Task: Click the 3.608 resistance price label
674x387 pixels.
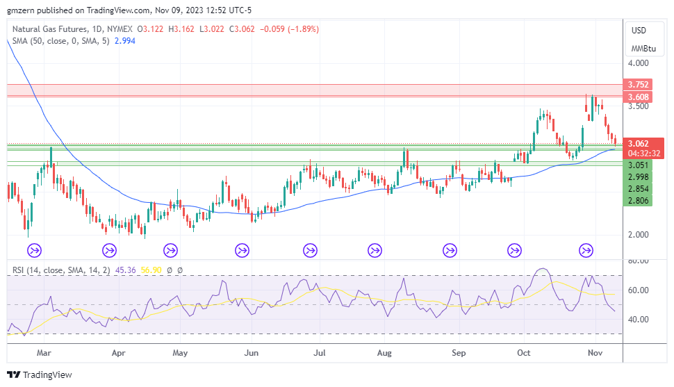Action: pyautogui.click(x=638, y=97)
